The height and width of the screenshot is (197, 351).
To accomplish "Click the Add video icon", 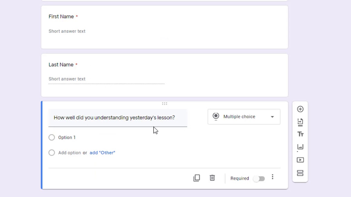I will [300, 160].
